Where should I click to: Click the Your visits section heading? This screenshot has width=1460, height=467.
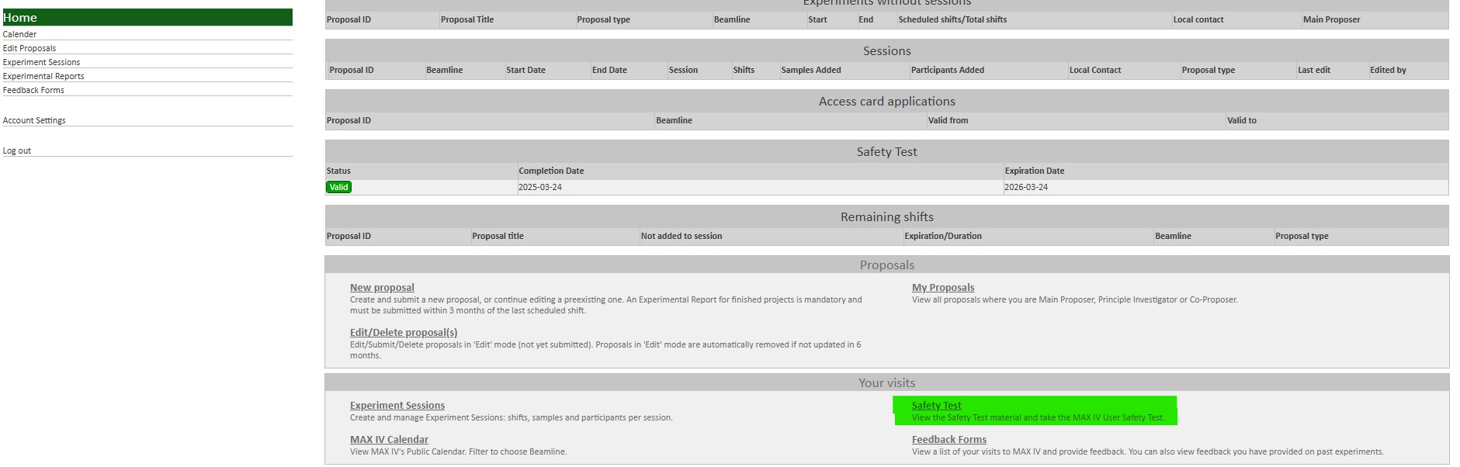coord(887,383)
